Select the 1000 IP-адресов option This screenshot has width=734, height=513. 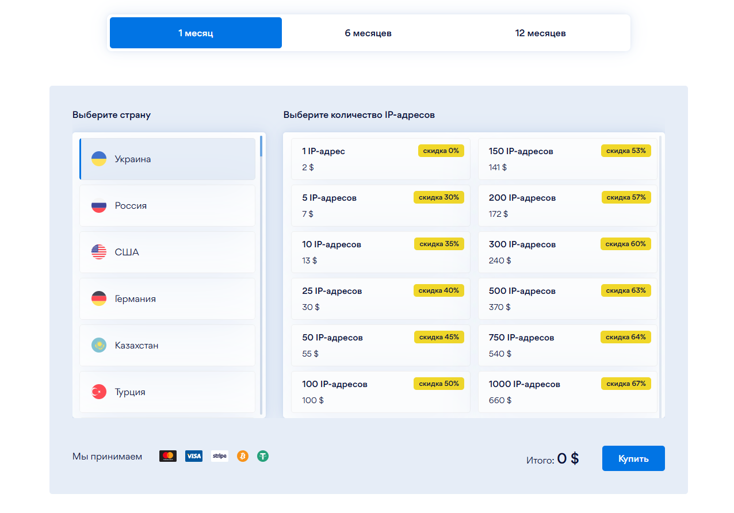567,392
